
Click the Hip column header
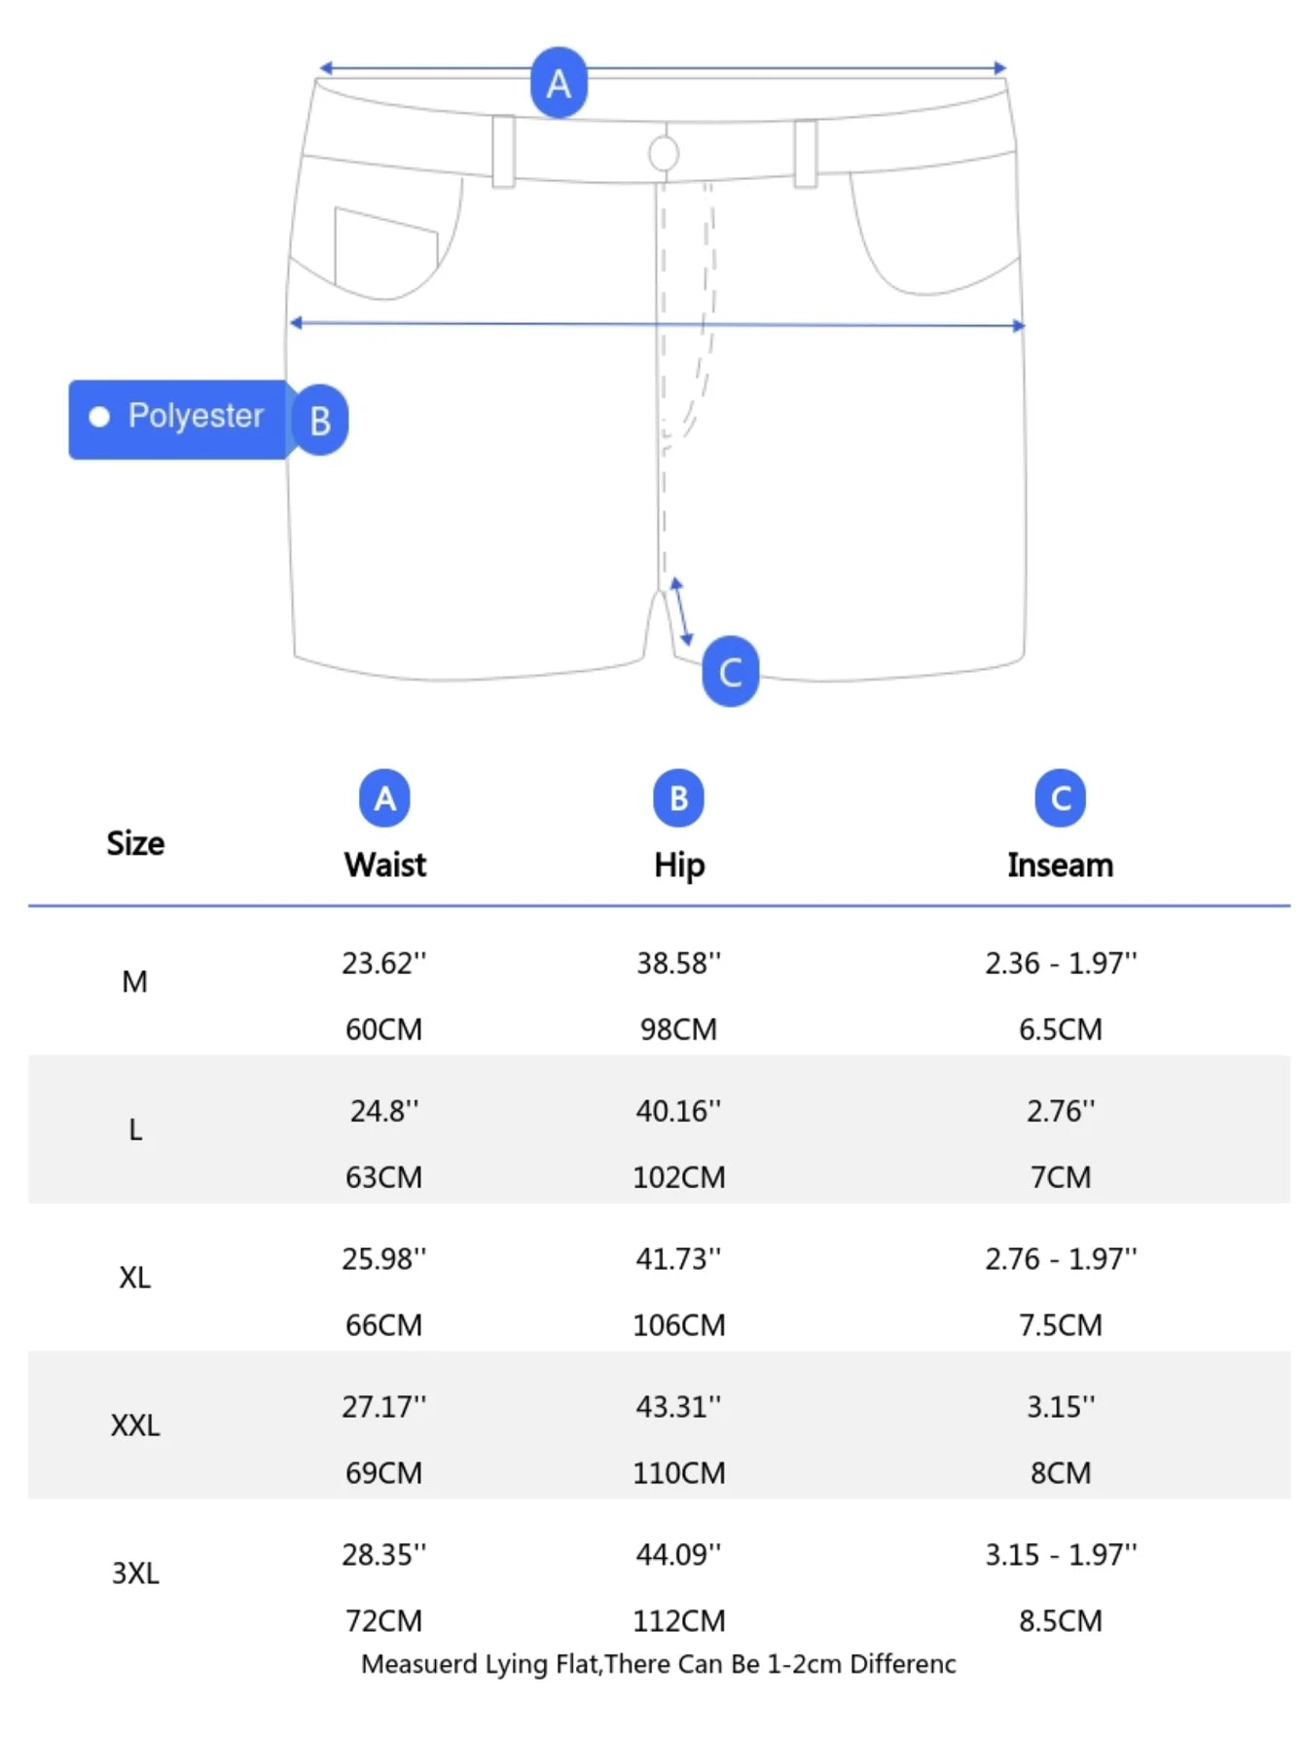[x=678, y=865]
